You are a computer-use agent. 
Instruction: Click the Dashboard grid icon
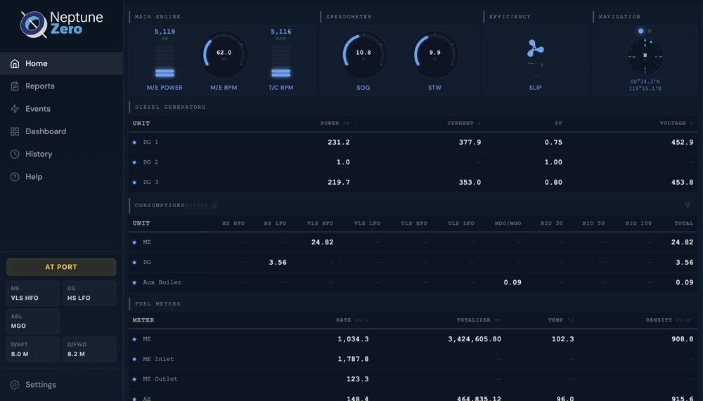coord(15,131)
